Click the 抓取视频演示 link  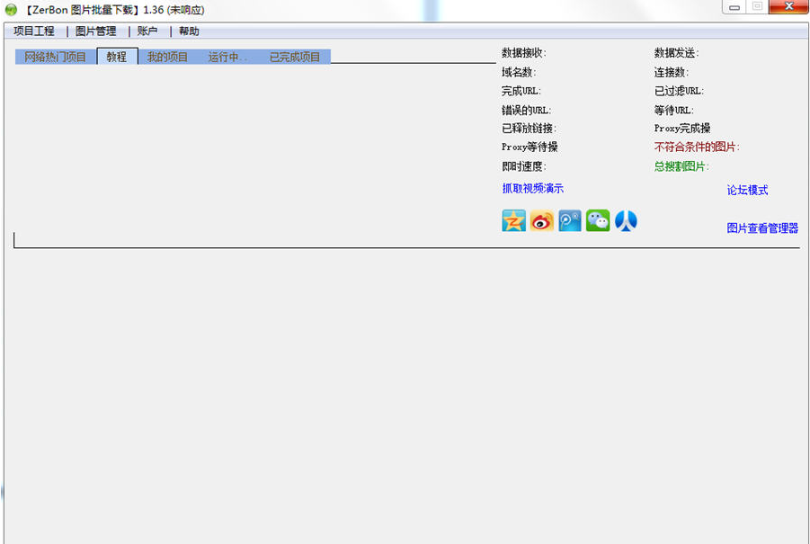(x=532, y=188)
